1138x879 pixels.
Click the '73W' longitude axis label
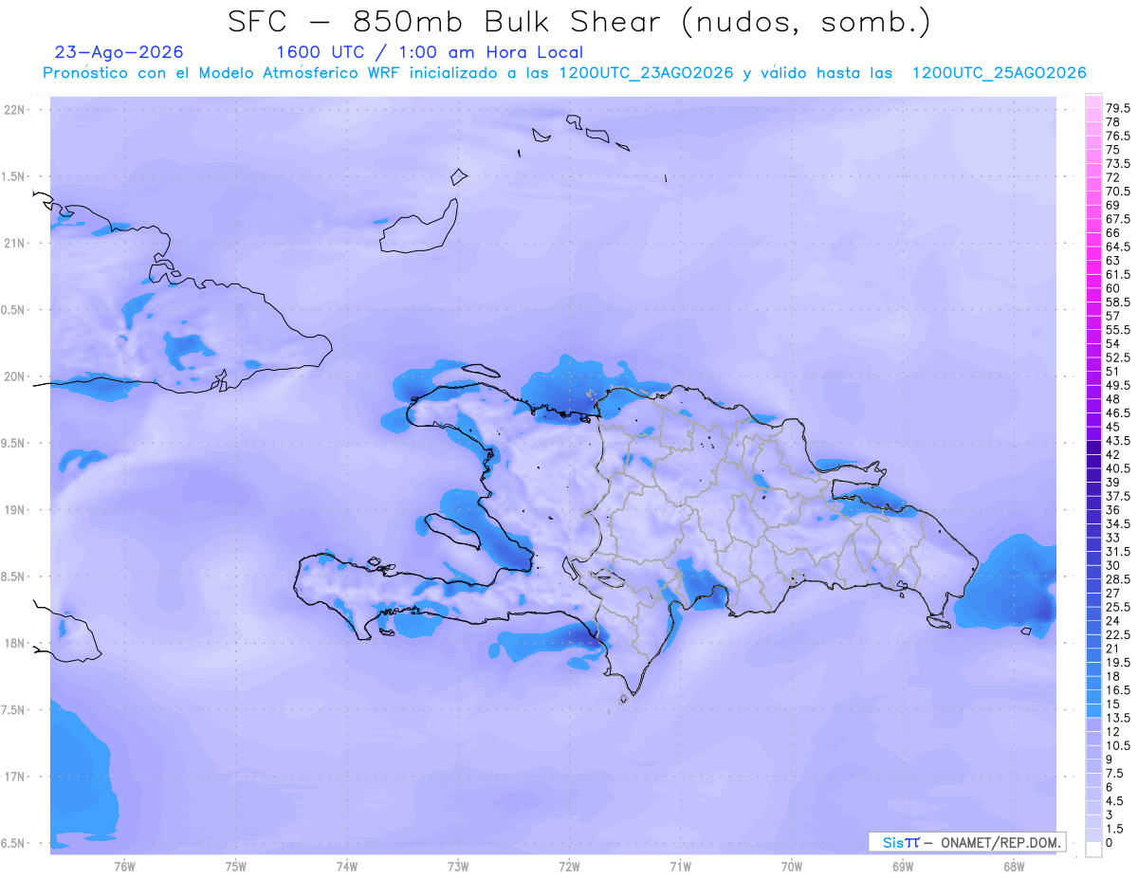point(458,866)
